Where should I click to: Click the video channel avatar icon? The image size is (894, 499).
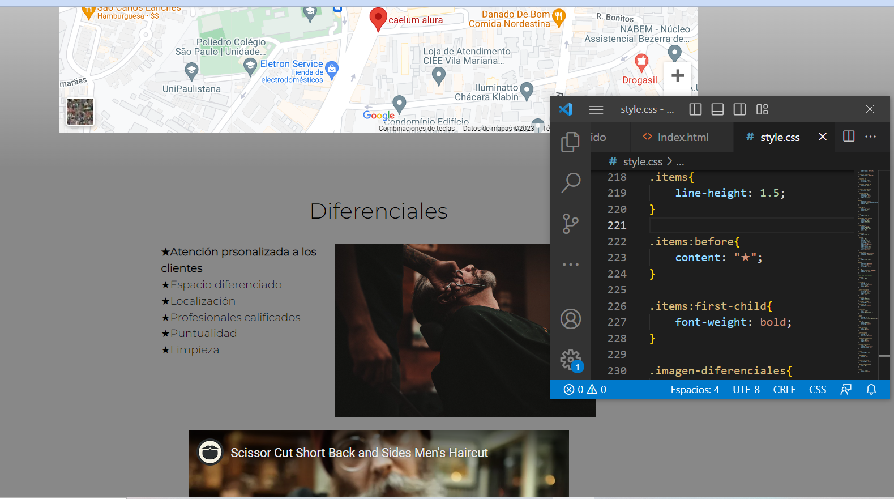[210, 452]
